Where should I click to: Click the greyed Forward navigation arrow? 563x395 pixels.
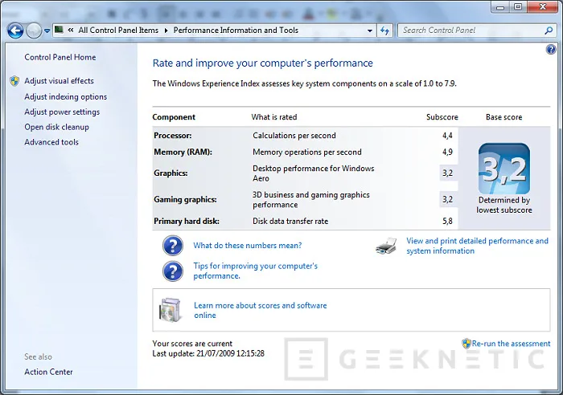tap(34, 31)
